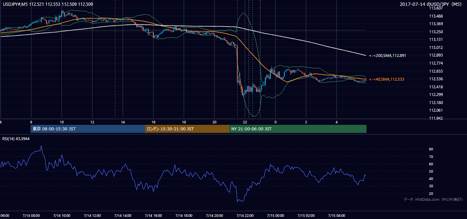Click the 7/14 14:00 bottom time label
Screen dimensions: 467x219
122,216
